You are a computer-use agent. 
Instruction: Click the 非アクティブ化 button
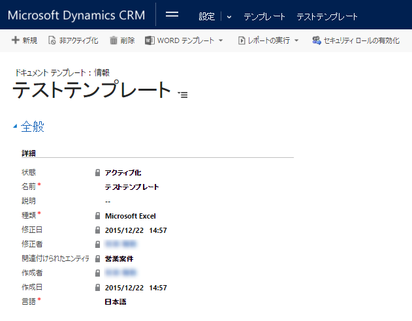click(x=73, y=40)
